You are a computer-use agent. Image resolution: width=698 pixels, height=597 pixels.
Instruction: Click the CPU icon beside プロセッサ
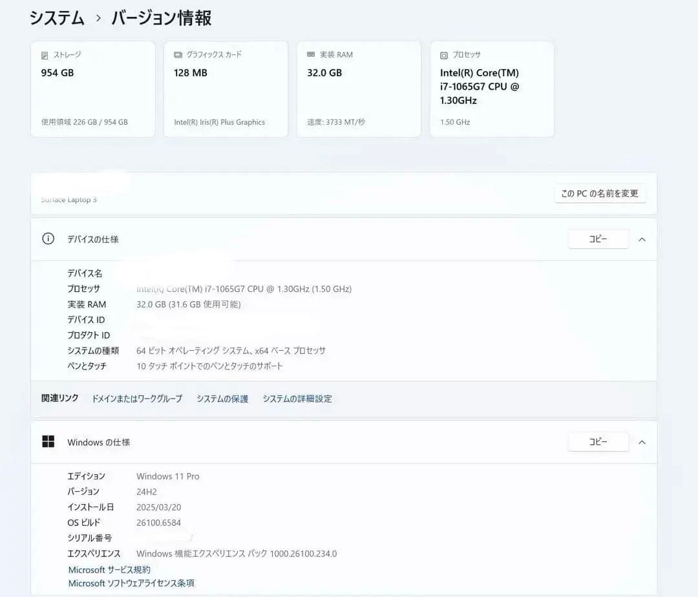pyautogui.click(x=444, y=56)
